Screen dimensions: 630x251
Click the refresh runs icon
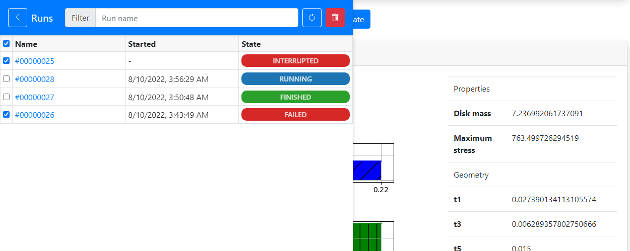tap(311, 18)
